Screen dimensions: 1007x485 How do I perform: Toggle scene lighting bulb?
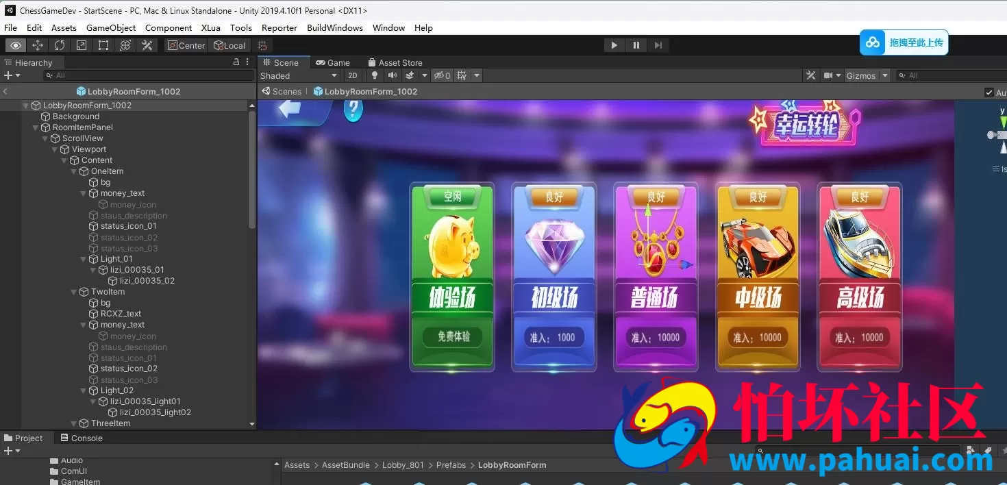tap(375, 75)
